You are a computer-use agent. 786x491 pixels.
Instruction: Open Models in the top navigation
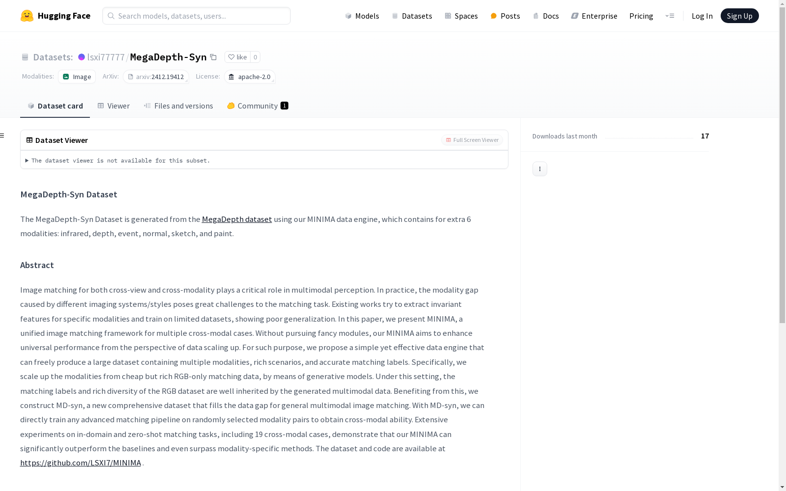pos(362,16)
